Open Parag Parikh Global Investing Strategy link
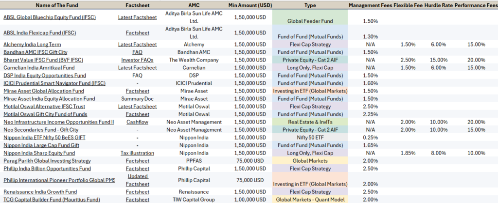The height and width of the screenshot is (203, 498). click(47, 161)
